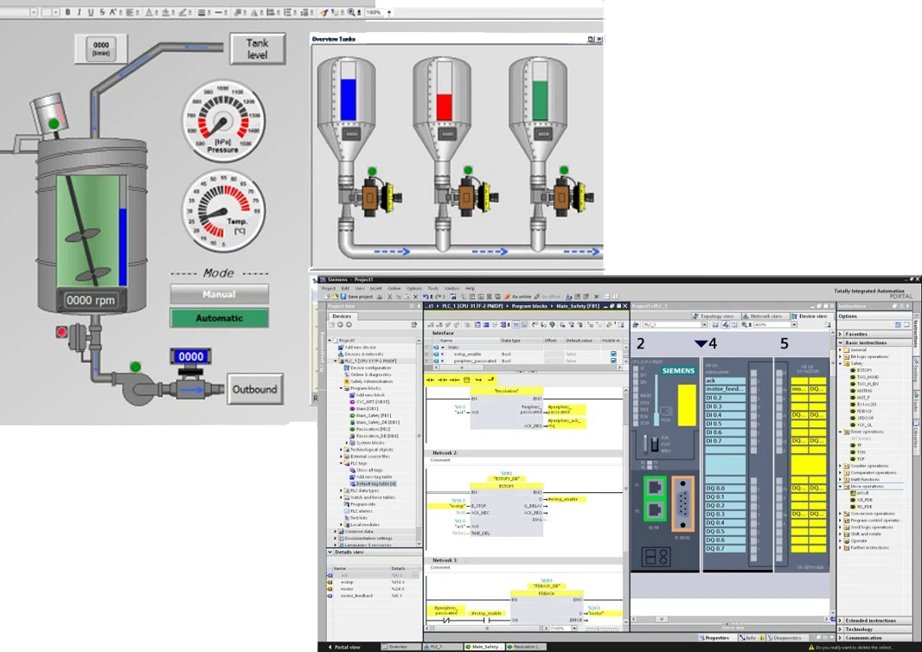Click the blue 0000 flow meter display
This screenshot has height=652, width=922.
(191, 356)
